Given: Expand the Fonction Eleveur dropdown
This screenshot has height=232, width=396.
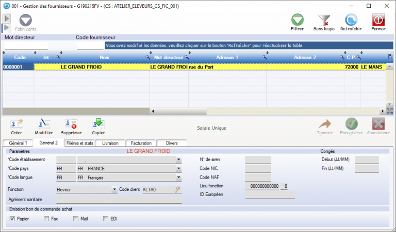Looking at the screenshot, I should pyautogui.click(x=114, y=189).
